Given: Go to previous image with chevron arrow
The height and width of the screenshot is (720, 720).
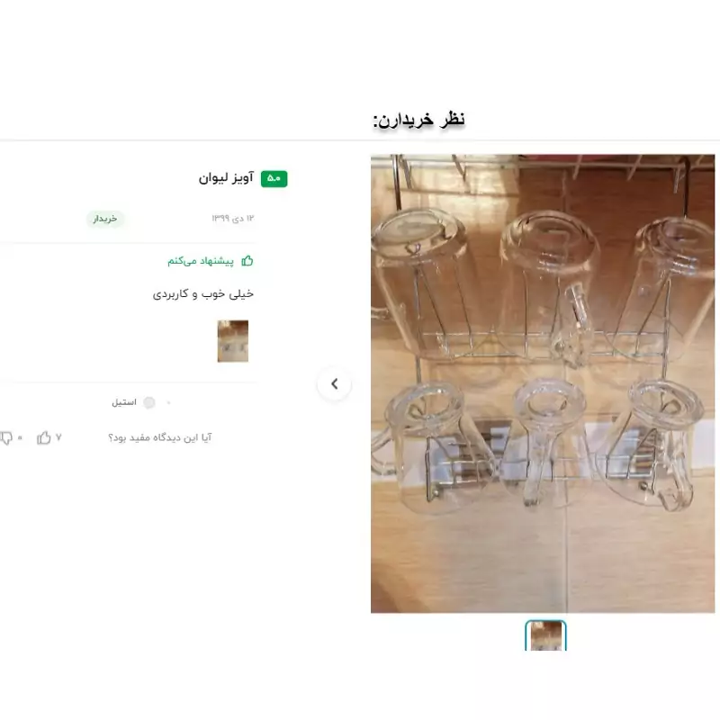Looking at the screenshot, I should point(334,384).
